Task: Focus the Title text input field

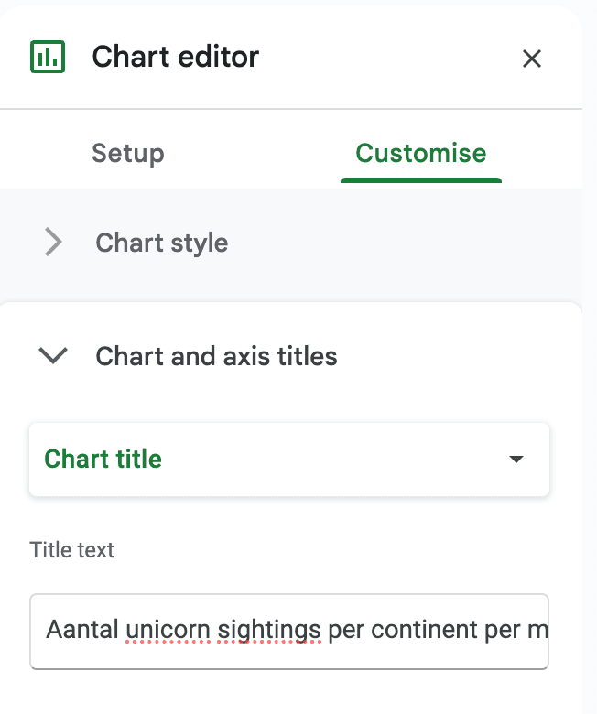Action: (288, 631)
